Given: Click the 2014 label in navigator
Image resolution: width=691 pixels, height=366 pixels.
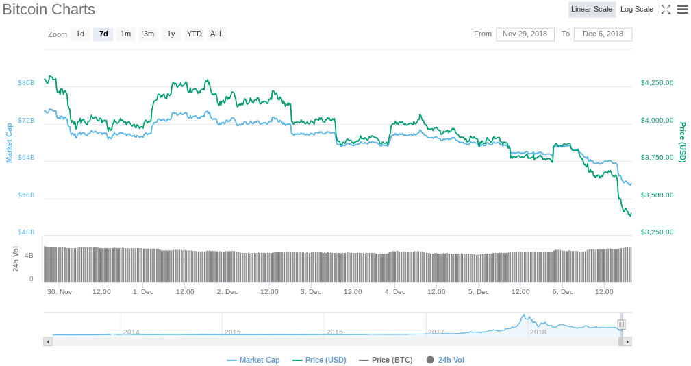Looking at the screenshot, I should click(131, 332).
